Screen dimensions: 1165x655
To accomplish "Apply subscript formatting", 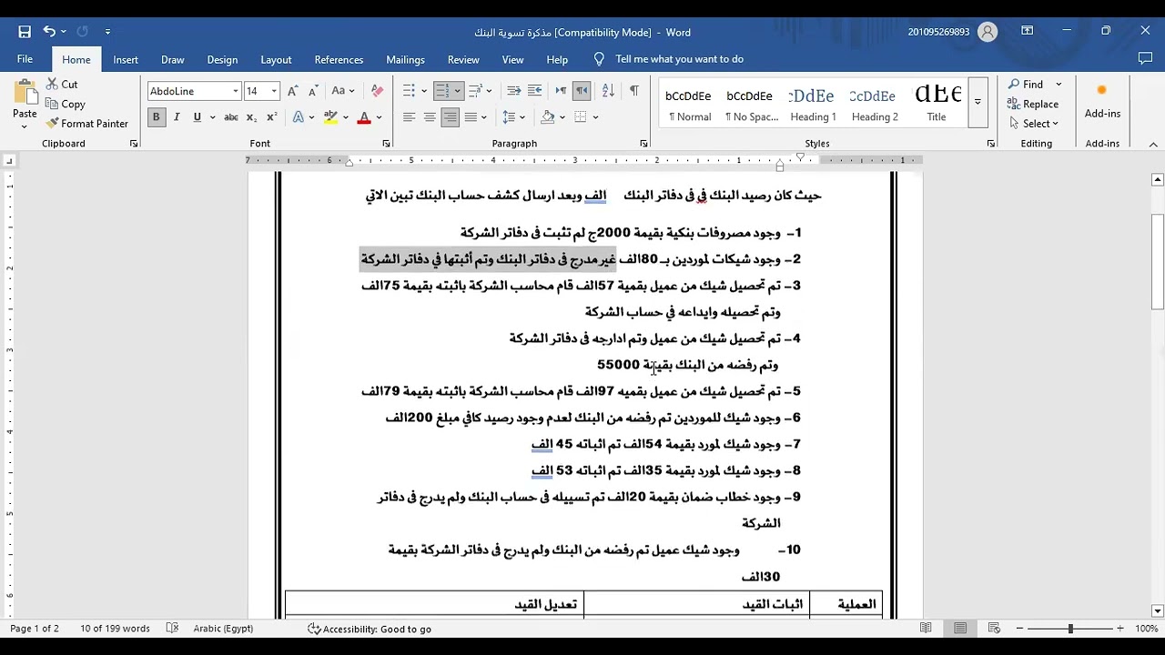I will tap(252, 117).
